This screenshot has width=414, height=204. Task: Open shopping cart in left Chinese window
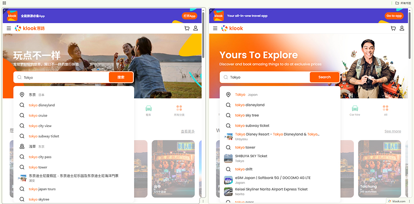point(187,28)
